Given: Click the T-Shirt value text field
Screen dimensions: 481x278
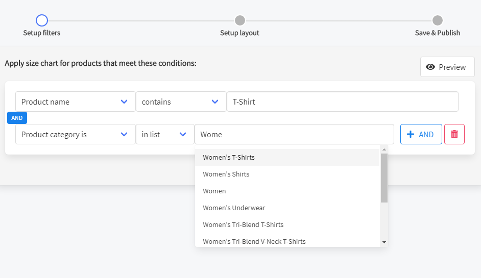Looking at the screenshot, I should point(342,102).
